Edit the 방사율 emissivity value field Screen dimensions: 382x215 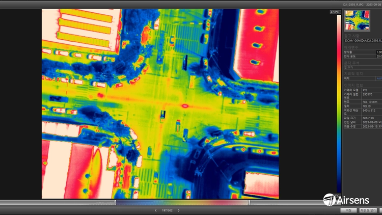coord(379,52)
